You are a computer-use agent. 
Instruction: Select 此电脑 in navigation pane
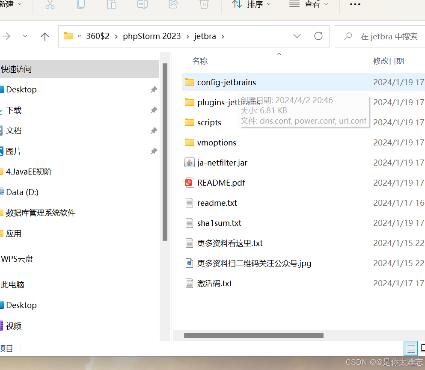point(12,285)
